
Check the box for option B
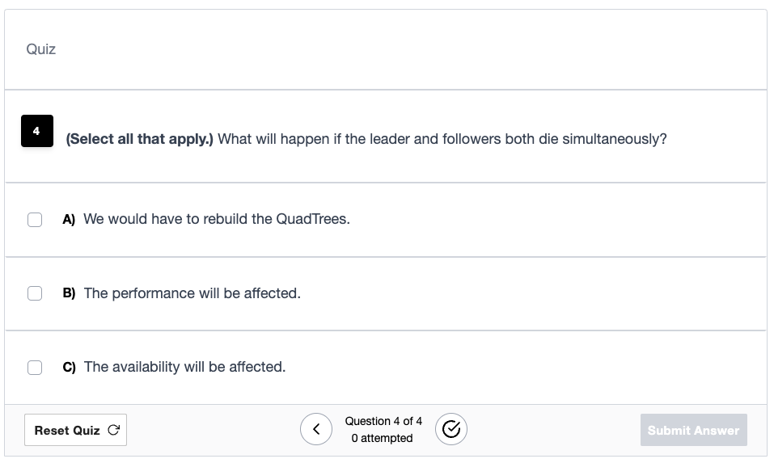point(35,293)
